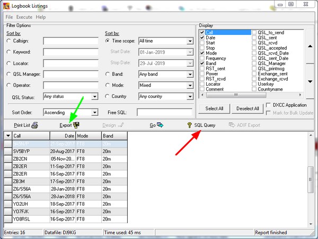Viewport: 318px width, 239px height.
Task: Open the Mixed mode dropdown
Action: click(190, 86)
